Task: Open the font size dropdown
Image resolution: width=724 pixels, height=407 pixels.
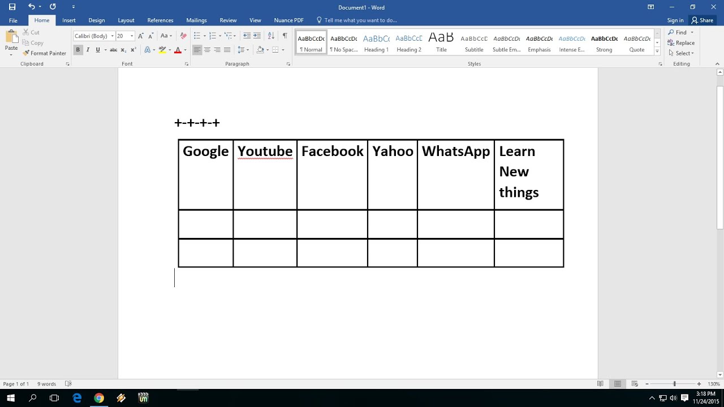Action: 132,36
